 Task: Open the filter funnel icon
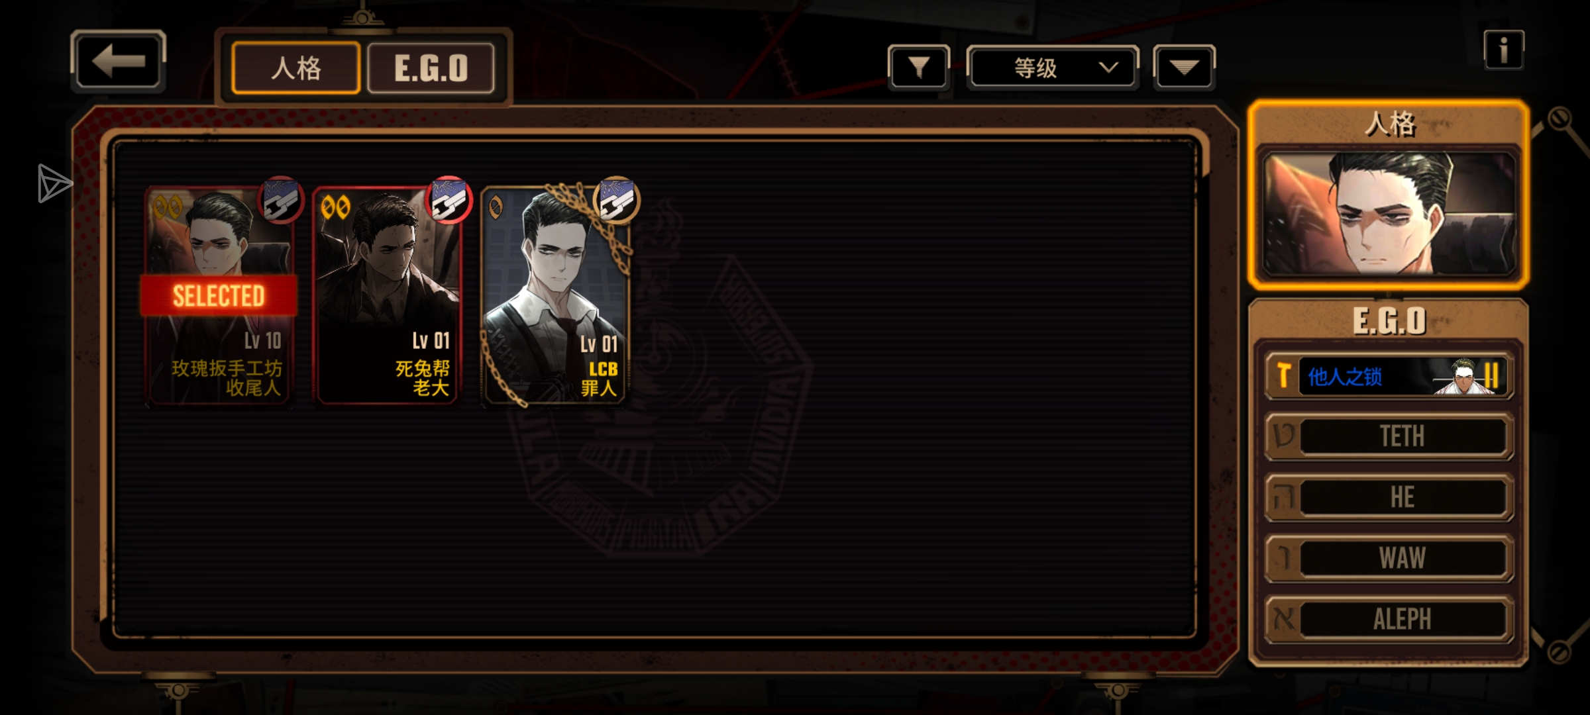(919, 67)
